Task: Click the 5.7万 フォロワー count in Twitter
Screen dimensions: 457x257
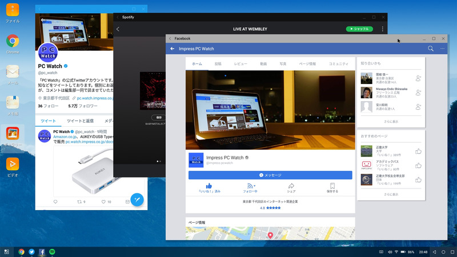Action: tap(83, 106)
